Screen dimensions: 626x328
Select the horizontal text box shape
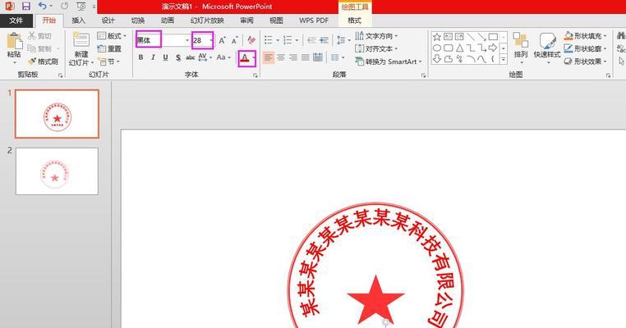(448, 37)
